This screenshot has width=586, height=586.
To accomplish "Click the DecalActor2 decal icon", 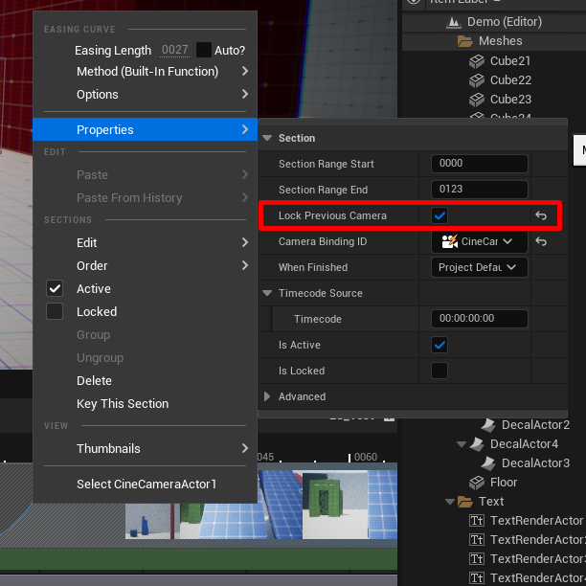I will point(488,425).
